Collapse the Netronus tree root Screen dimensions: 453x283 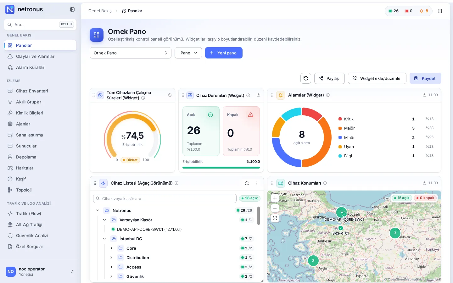[x=98, y=210]
